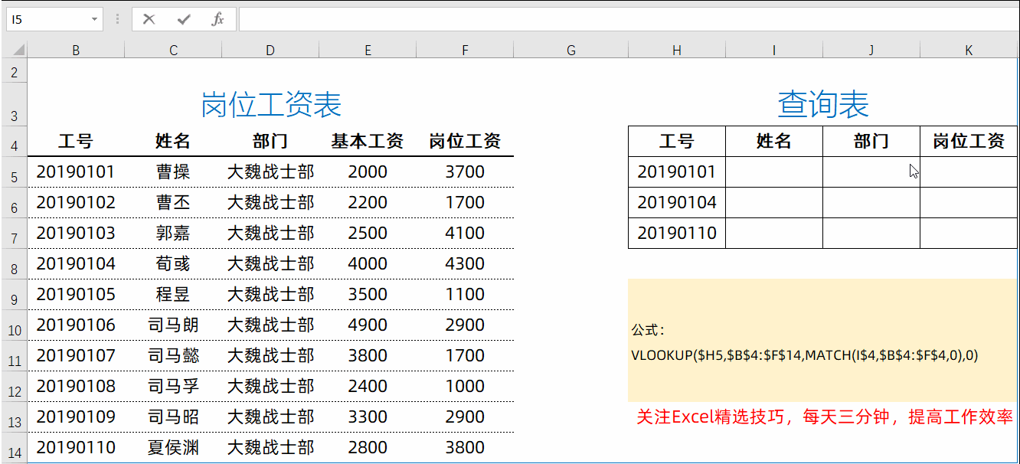
Task: Click the name cell 司马懿
Action: 173,356
